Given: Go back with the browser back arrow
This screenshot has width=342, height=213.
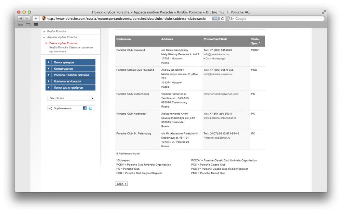Looking at the screenshot, I should (20, 18).
